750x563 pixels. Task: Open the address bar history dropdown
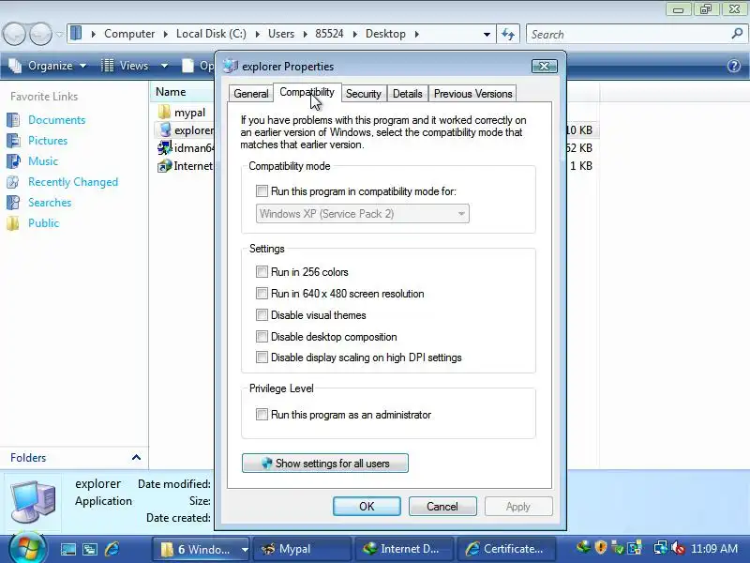(x=487, y=35)
